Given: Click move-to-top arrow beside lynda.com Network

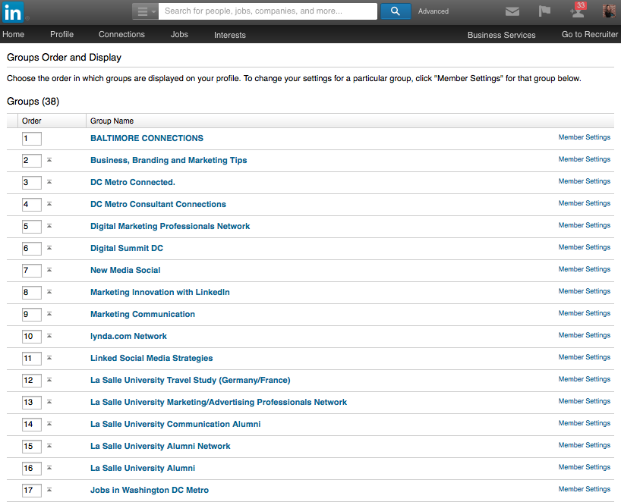Looking at the screenshot, I should [49, 336].
